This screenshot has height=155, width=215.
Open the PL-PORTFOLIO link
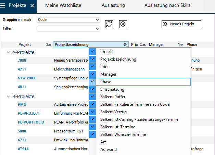(x=31, y=122)
